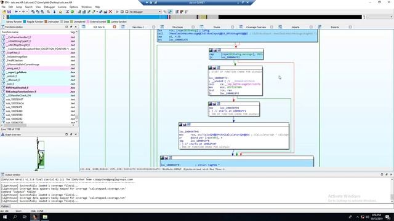
Task: Open the Jump menu
Action: 19,7
